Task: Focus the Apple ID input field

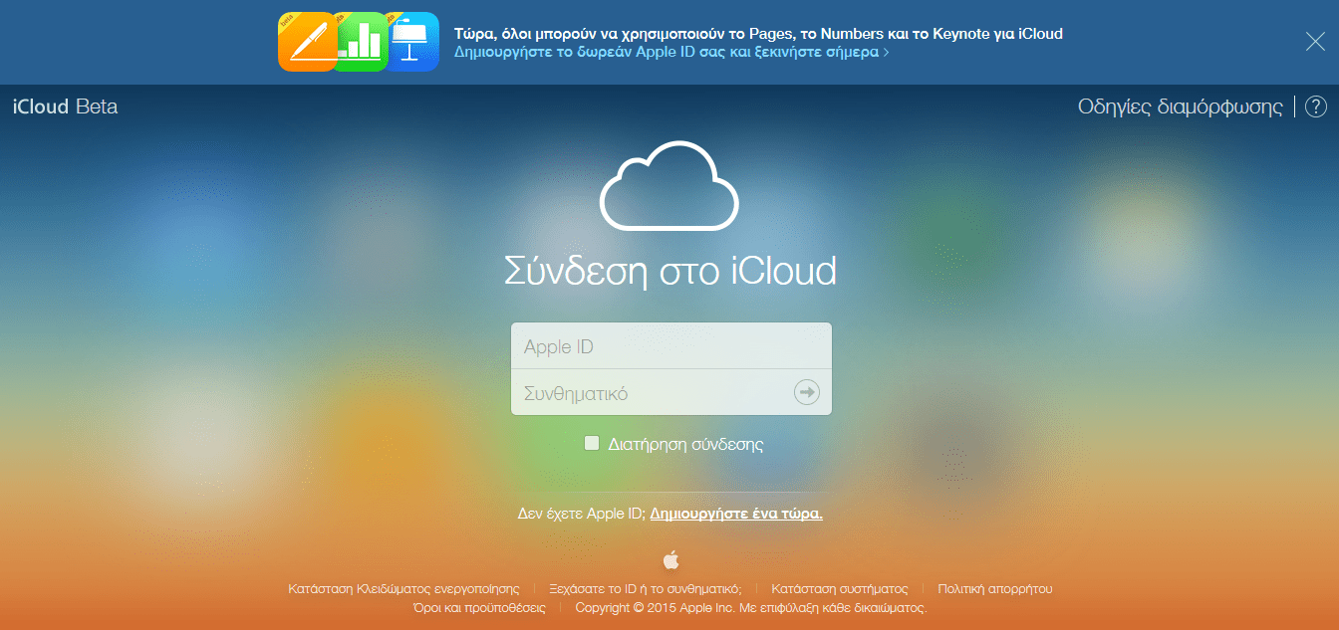Action: pyautogui.click(x=670, y=346)
